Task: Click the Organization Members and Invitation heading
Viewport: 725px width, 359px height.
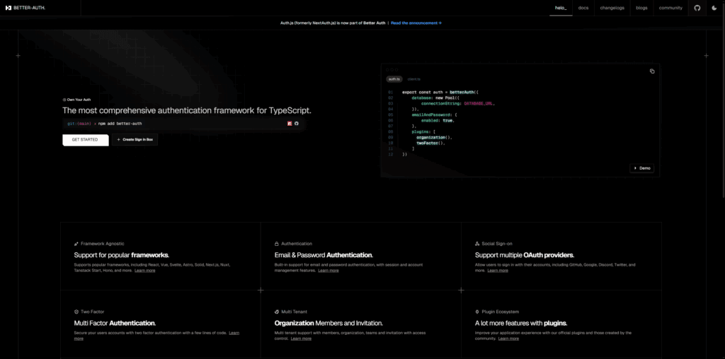Action: click(329, 323)
